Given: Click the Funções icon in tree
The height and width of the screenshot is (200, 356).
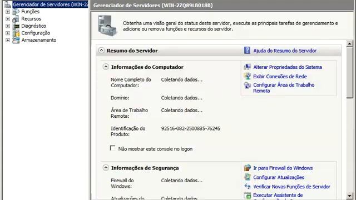Looking at the screenshot, I should coord(16,12).
